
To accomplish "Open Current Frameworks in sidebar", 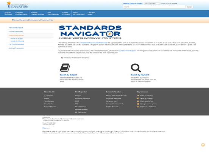I will tap(16, 31).
